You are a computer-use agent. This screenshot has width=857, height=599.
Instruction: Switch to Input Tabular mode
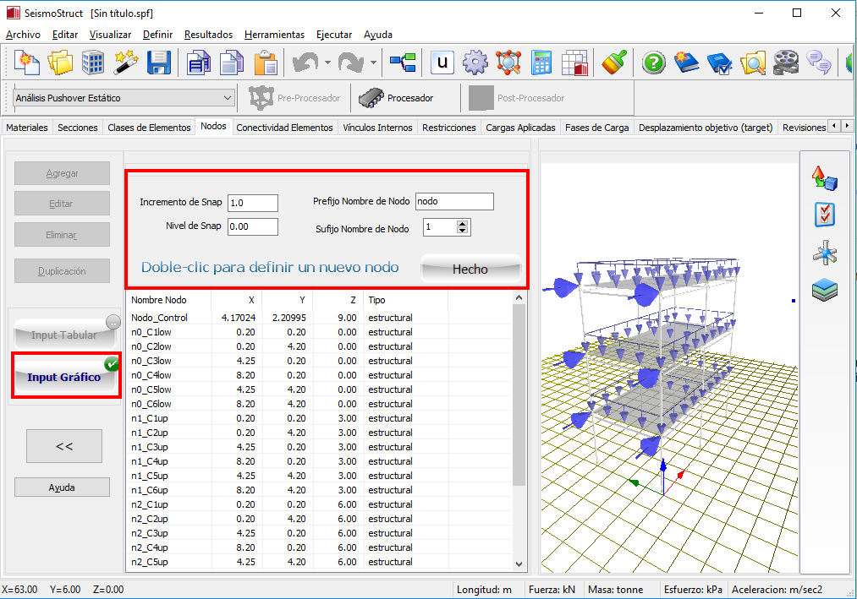(64, 335)
